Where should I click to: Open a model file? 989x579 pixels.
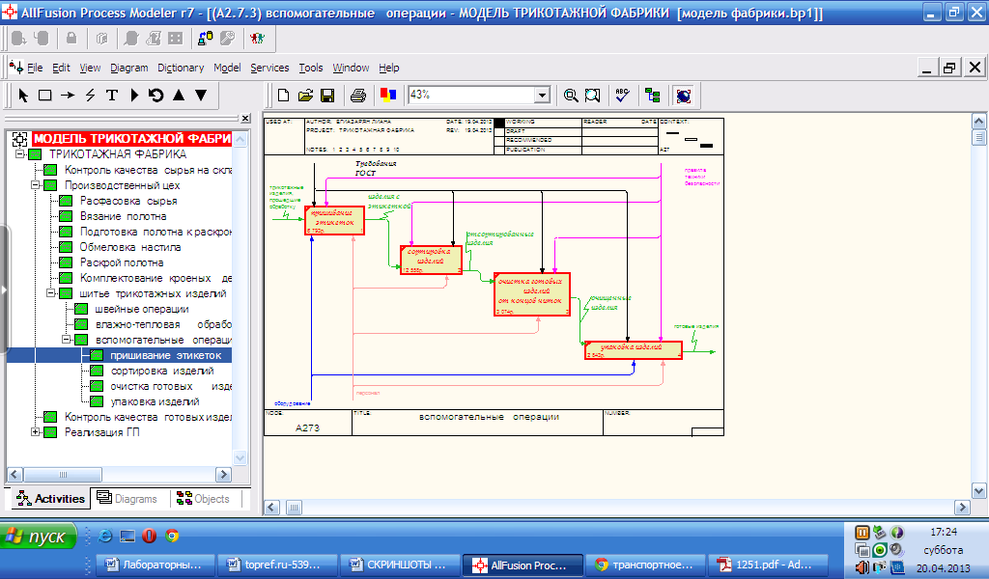point(305,96)
